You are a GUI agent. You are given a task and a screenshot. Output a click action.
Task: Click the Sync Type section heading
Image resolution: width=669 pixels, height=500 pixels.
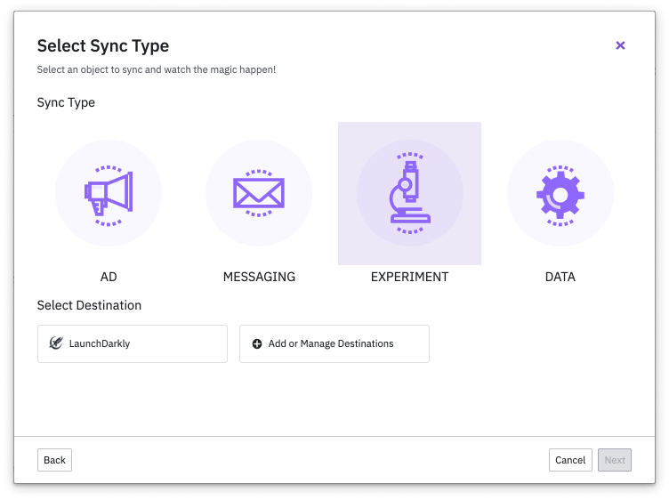click(66, 103)
